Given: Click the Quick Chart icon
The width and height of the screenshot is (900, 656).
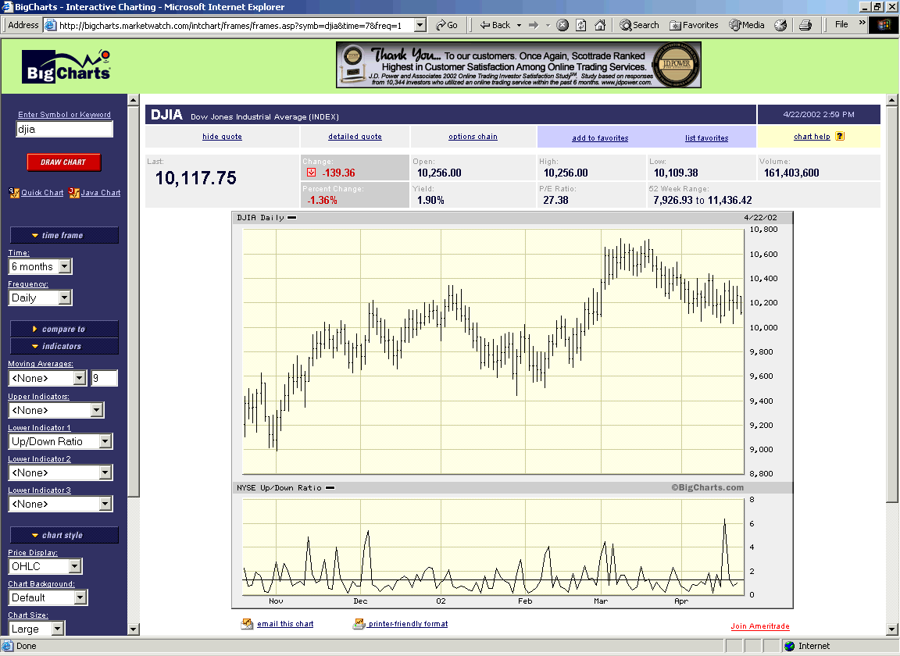Looking at the screenshot, I should (x=14, y=192).
